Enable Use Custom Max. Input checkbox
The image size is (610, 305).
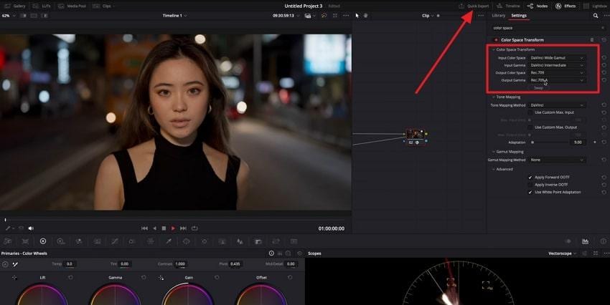coord(530,112)
